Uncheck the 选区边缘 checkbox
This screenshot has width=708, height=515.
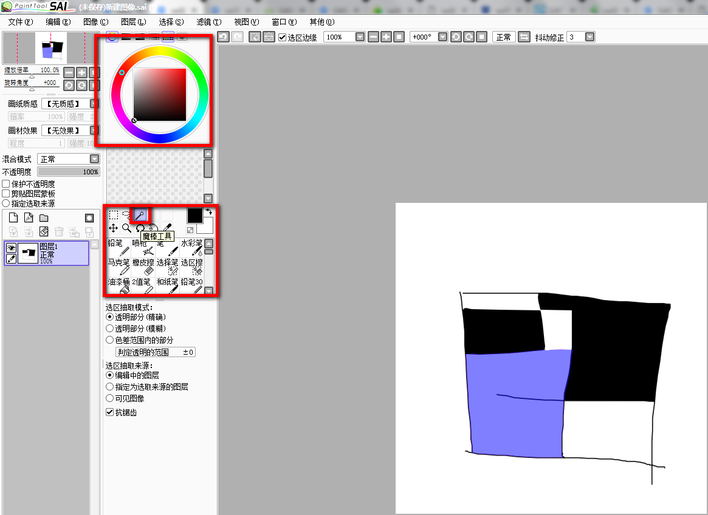coord(283,37)
